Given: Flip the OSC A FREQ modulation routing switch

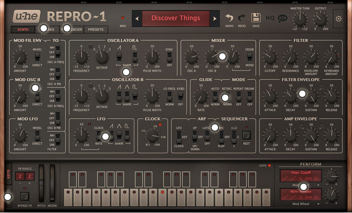Looking at the screenshot, I should 58,52.
